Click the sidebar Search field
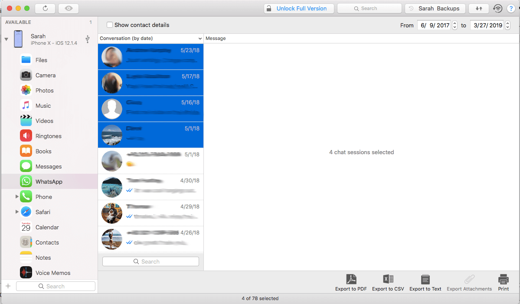520x304 pixels. tap(56, 286)
